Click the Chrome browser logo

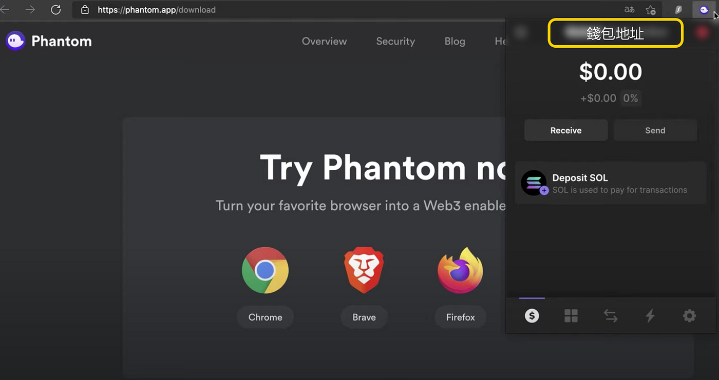(x=265, y=270)
